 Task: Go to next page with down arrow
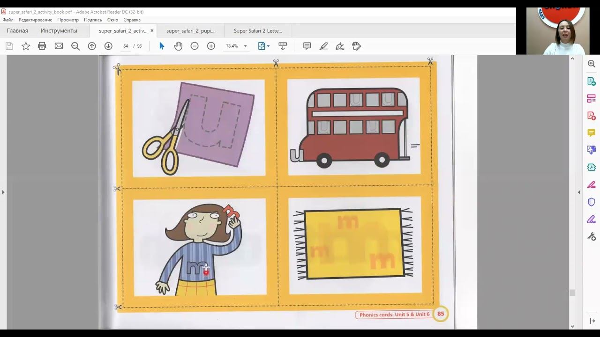click(108, 46)
